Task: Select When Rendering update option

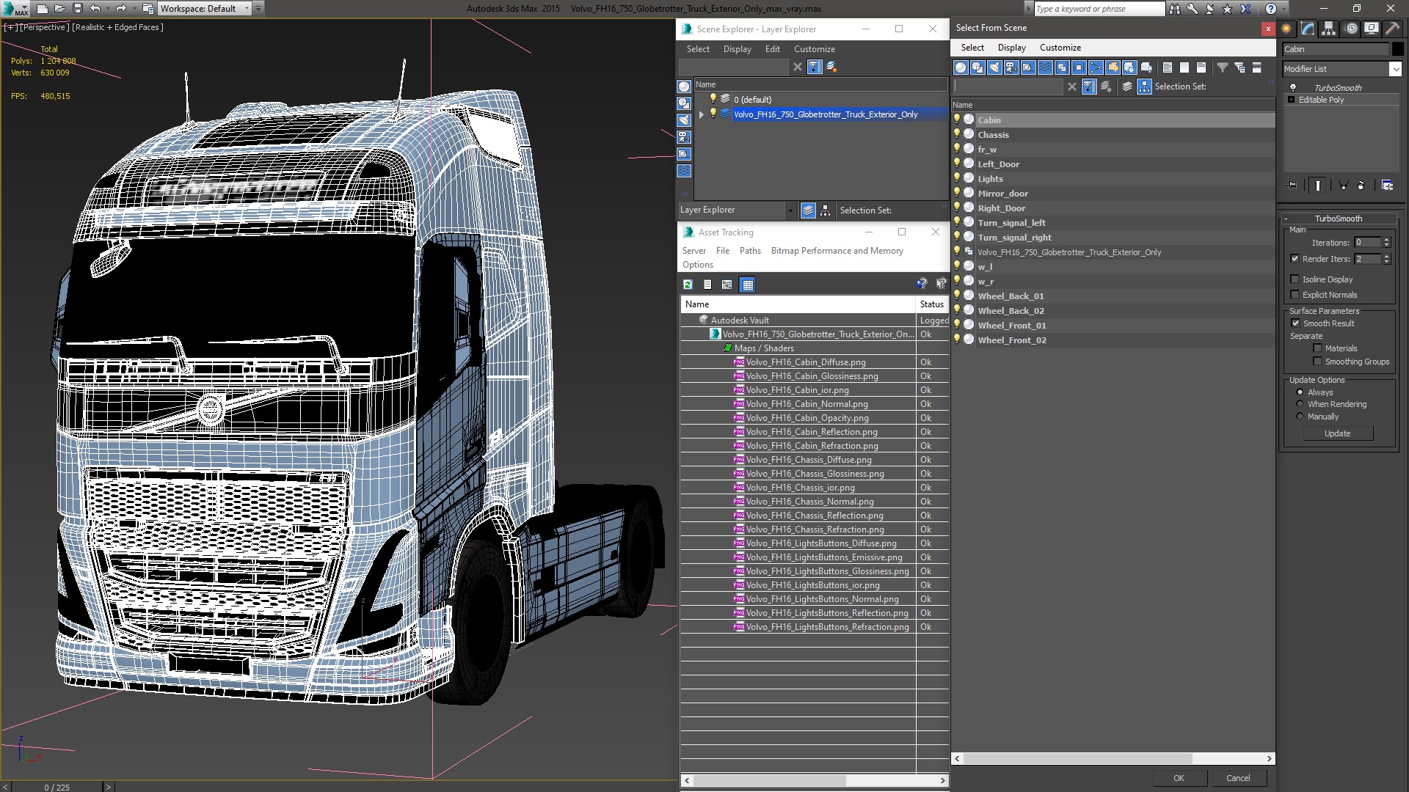Action: coord(1300,404)
